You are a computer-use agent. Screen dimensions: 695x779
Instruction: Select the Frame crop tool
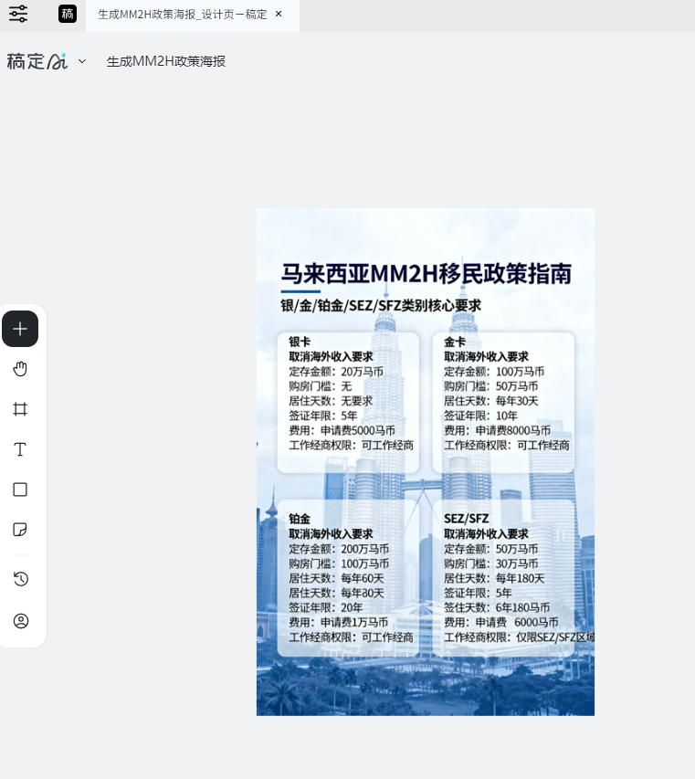point(20,409)
